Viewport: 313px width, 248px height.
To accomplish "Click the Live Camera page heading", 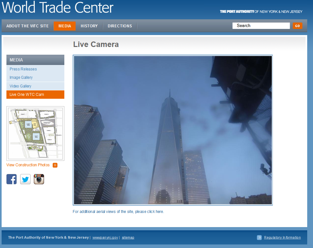I will (x=96, y=44).
